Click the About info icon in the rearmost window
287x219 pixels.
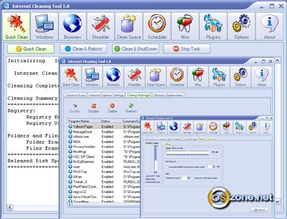click(x=270, y=27)
